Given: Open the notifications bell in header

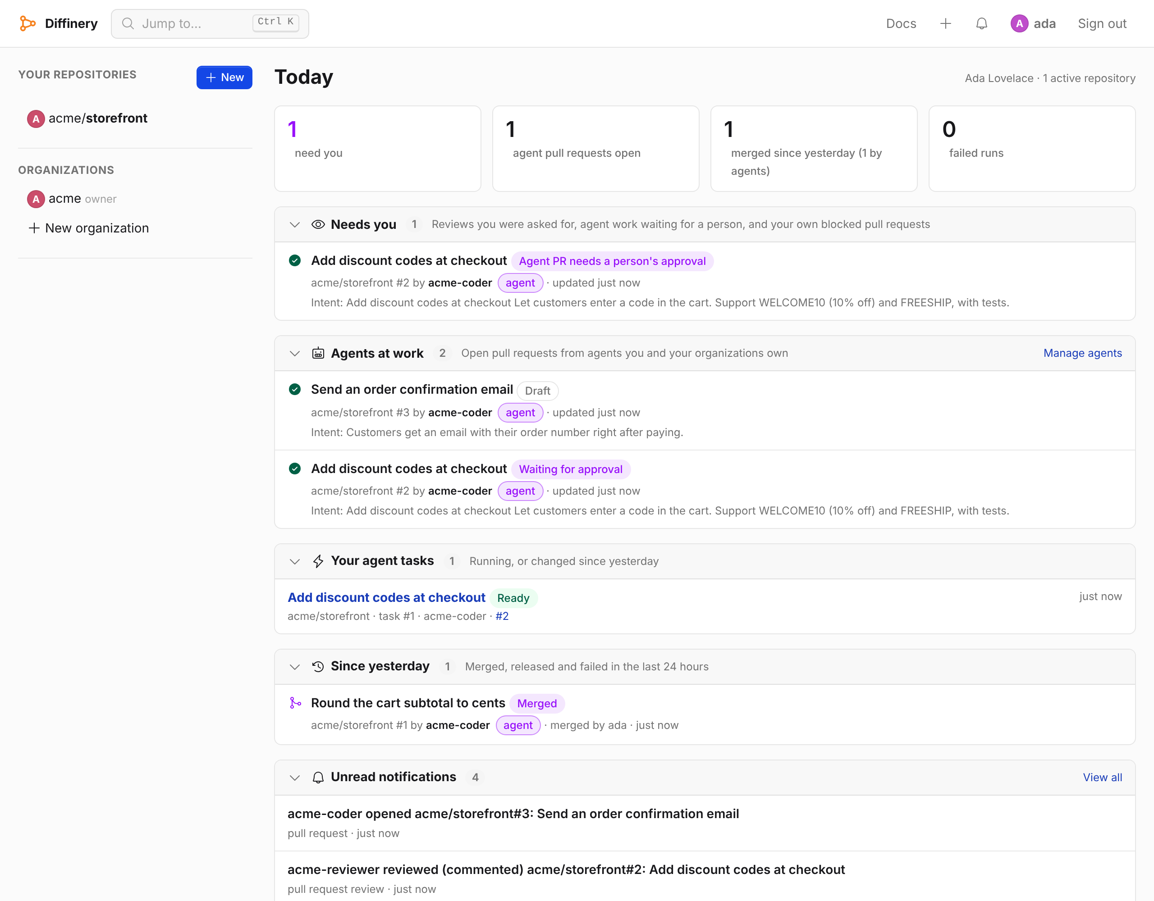Looking at the screenshot, I should pos(981,23).
